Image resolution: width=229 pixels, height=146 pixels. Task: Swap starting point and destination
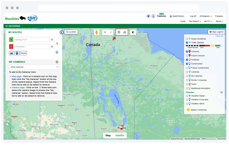coord(57,43)
